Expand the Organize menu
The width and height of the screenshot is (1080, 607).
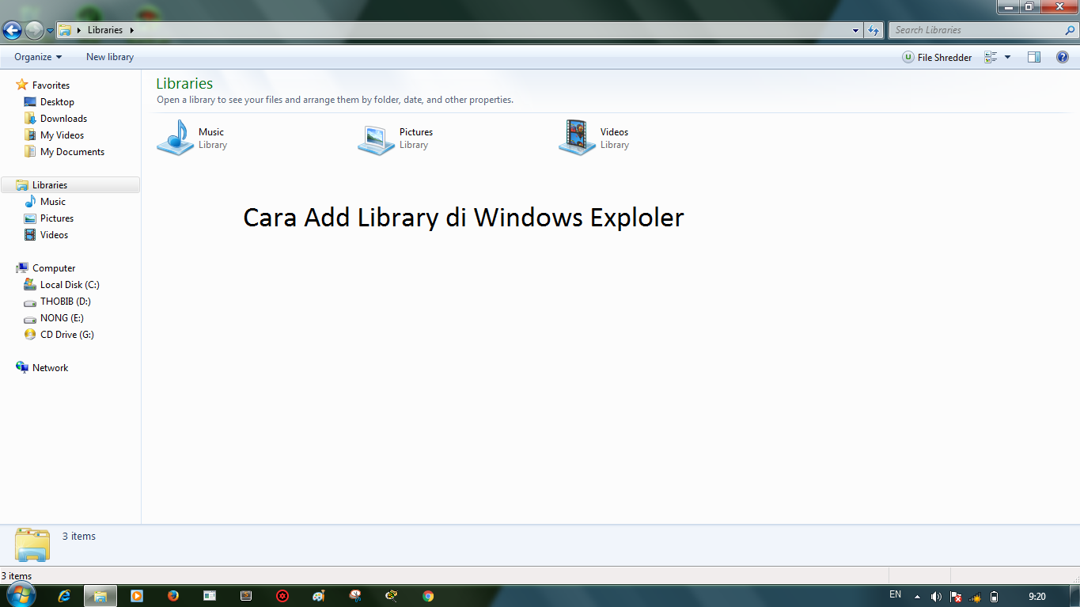(x=36, y=57)
